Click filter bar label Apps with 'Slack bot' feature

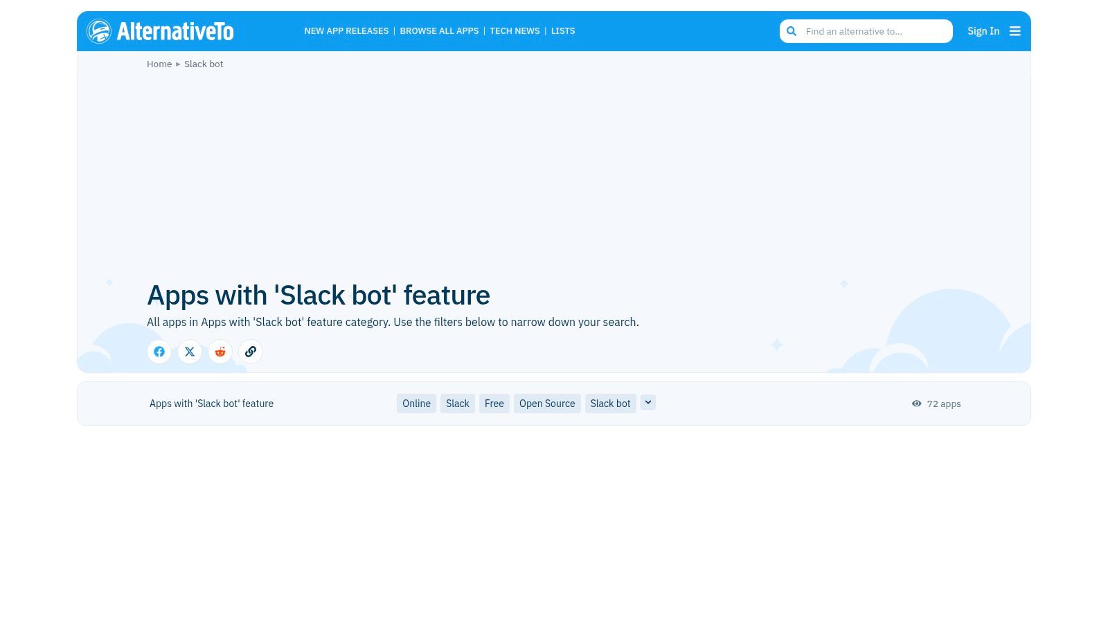211,404
